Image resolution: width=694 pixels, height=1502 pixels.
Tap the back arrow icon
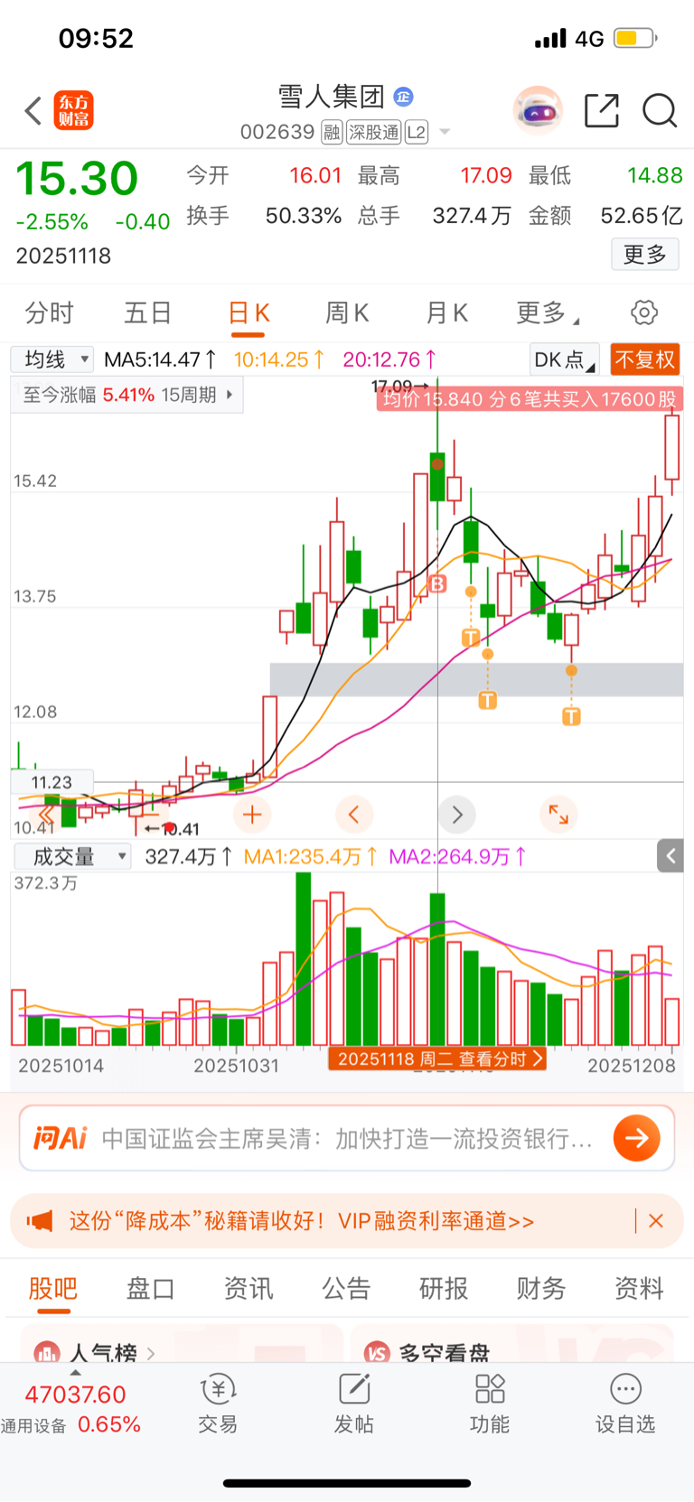click(x=33, y=111)
